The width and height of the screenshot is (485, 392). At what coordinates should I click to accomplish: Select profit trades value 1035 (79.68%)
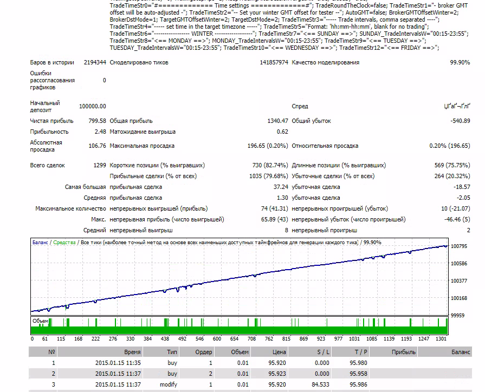[268, 176]
